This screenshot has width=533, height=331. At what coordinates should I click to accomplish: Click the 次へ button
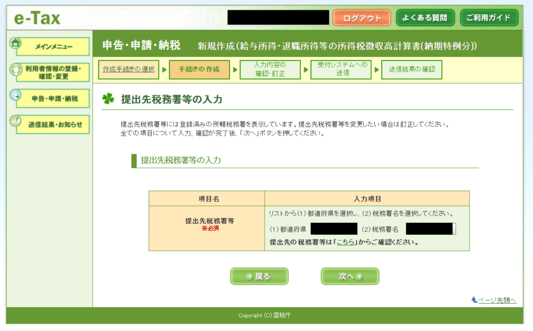click(x=350, y=276)
